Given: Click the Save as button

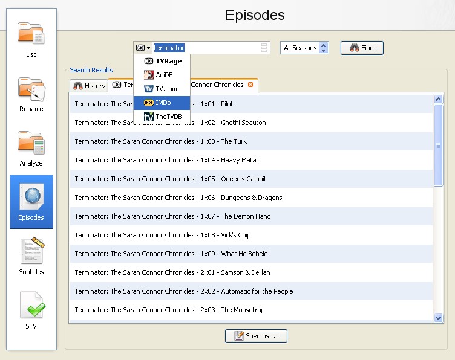Looking at the screenshot, I should 256,336.
